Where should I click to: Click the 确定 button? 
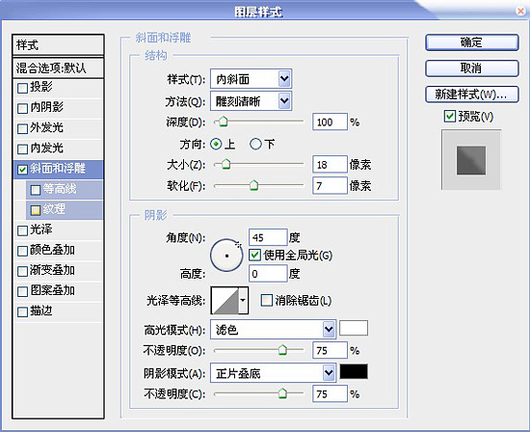471,42
